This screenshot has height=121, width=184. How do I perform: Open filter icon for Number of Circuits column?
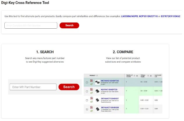tap(137, 76)
